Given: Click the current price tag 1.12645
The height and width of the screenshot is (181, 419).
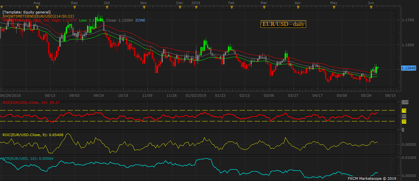Looking at the screenshot, I should (x=408, y=68).
